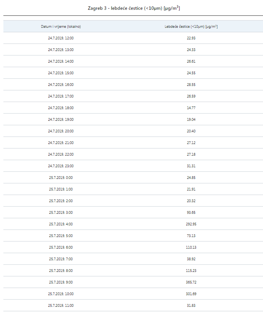Select the 24.7.2019. 21:00 date cell
Viewport: 263px width, 312px height.
tap(61, 143)
